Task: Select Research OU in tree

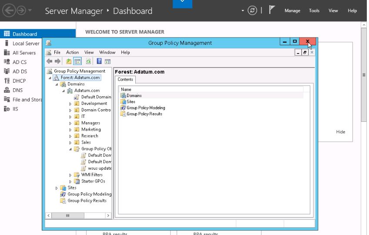Action: click(90, 136)
